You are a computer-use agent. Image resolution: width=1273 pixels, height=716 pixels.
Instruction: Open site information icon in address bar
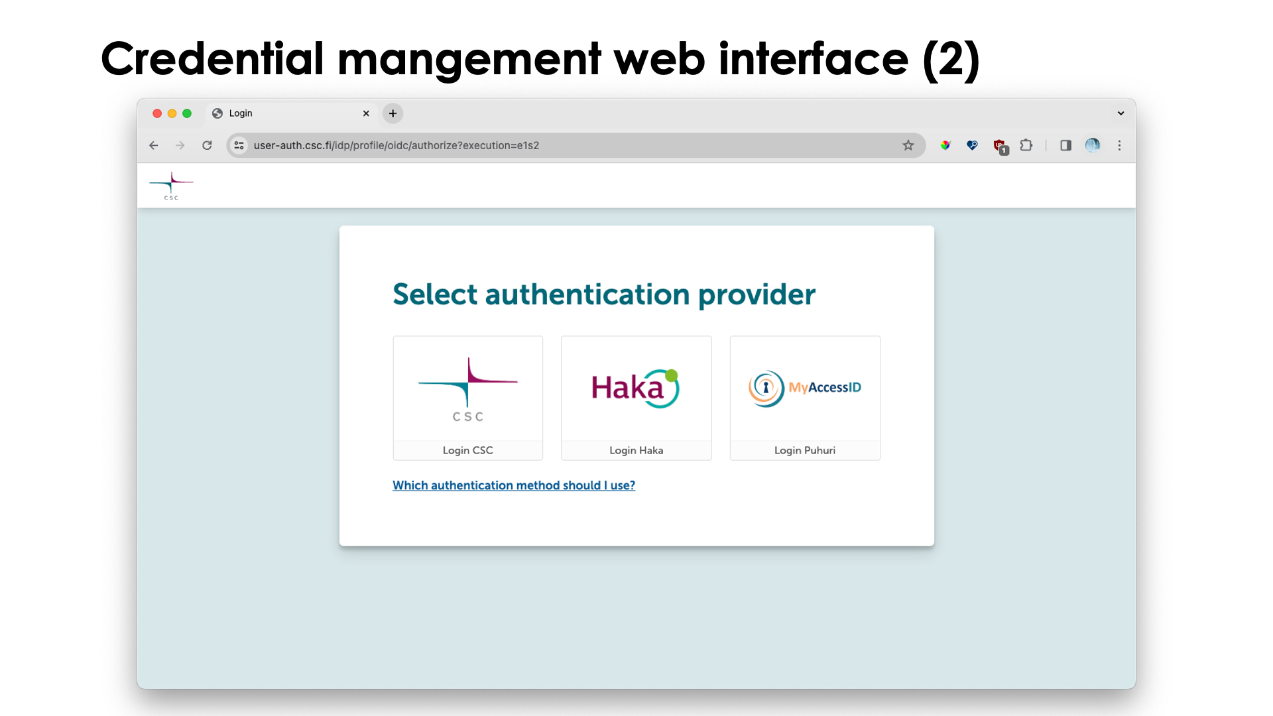tap(239, 145)
